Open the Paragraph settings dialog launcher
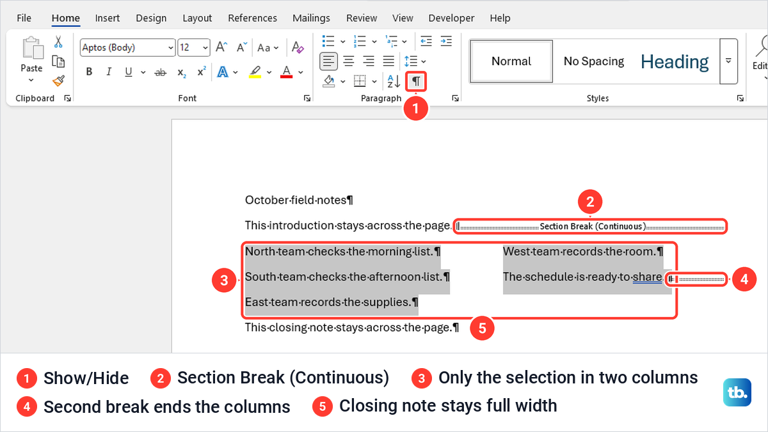 click(x=455, y=98)
